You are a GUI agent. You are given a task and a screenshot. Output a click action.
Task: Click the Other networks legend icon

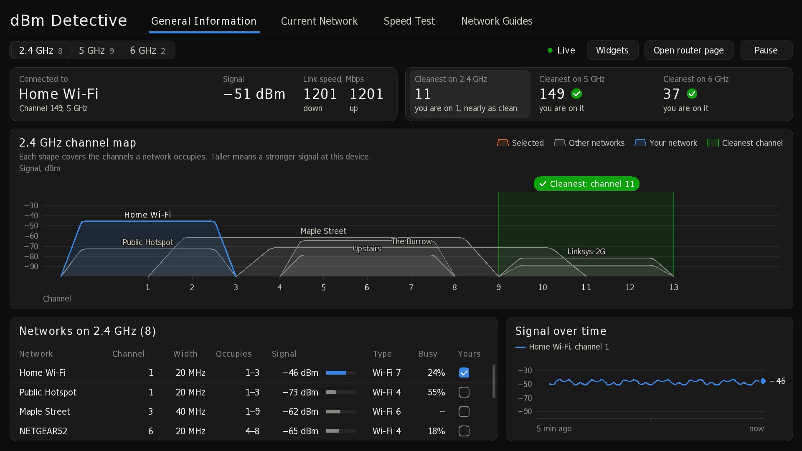[559, 143]
